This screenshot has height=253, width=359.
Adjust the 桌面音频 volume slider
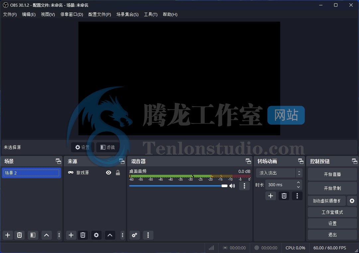point(178,186)
